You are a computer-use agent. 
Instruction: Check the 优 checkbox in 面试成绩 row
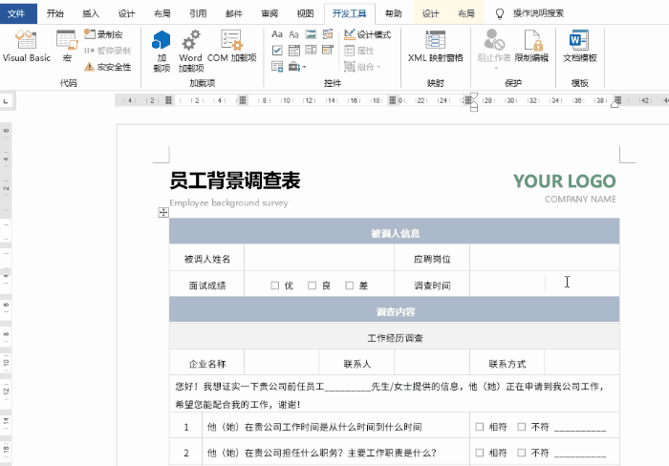pos(275,286)
